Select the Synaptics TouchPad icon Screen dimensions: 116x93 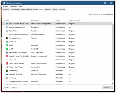[7, 56]
